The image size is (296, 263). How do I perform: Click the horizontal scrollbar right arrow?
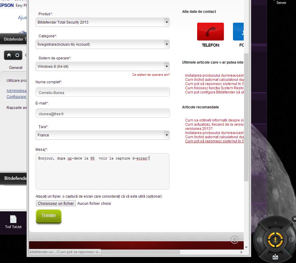pyautogui.click(x=241, y=252)
